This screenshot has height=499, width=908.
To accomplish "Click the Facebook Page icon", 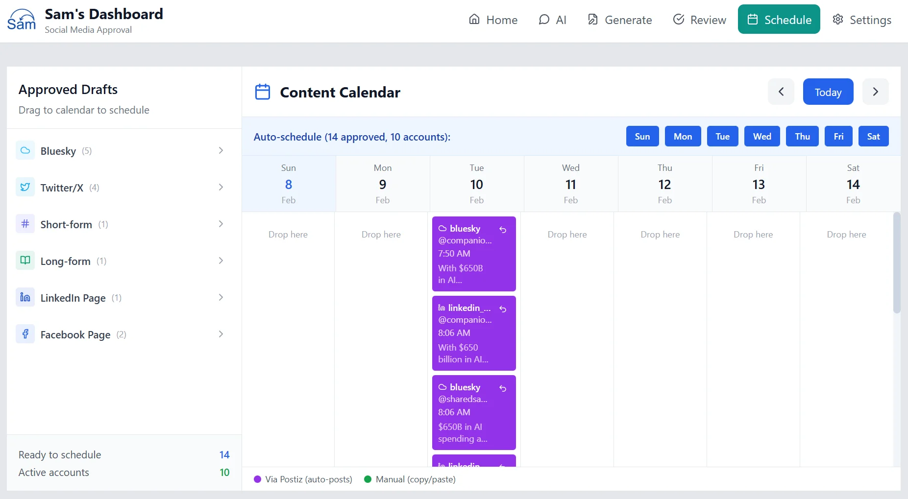I will [25, 334].
